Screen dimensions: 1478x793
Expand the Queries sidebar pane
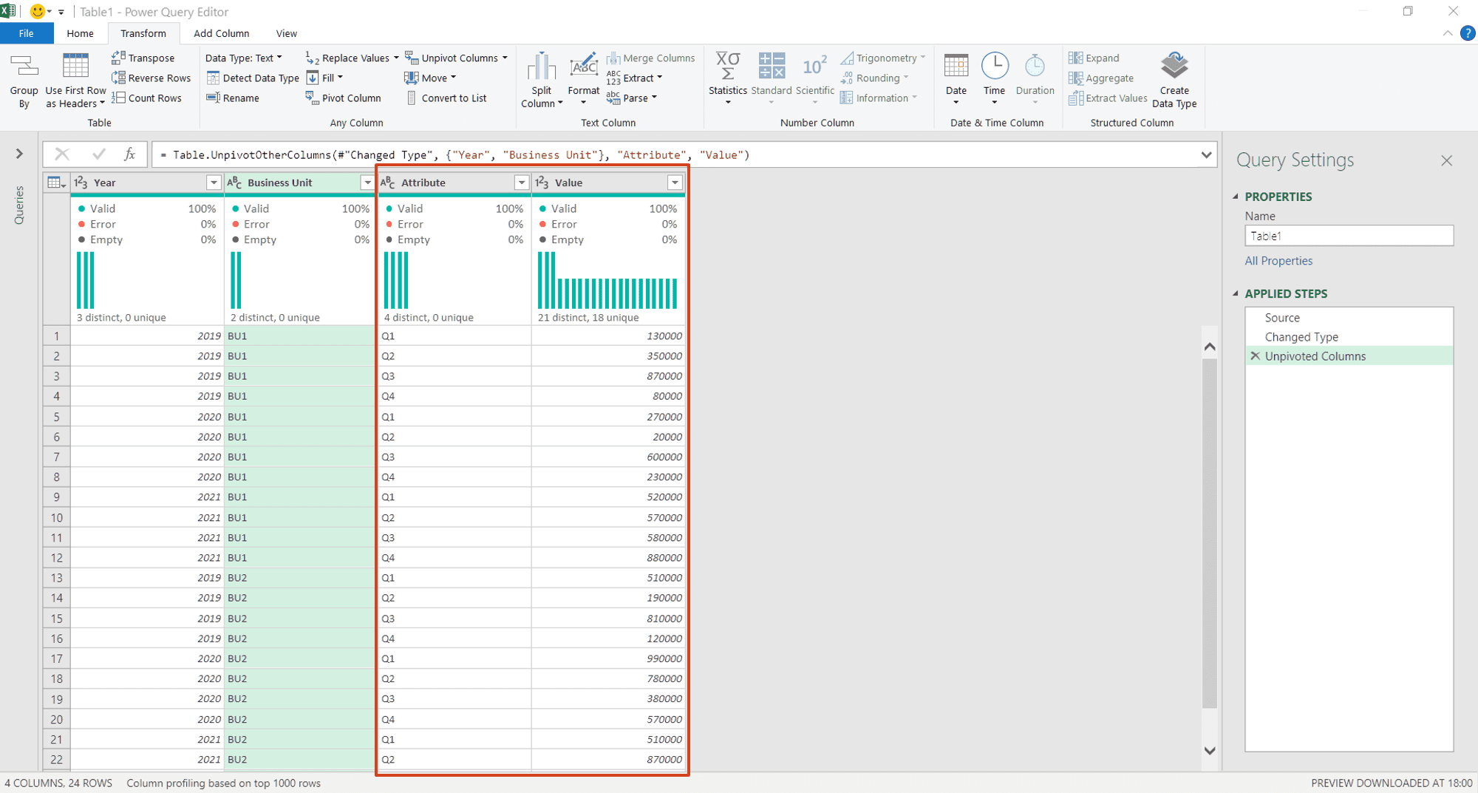pyautogui.click(x=19, y=153)
